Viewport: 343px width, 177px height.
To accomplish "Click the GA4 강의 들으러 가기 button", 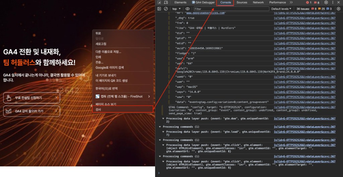I will [31, 111].
